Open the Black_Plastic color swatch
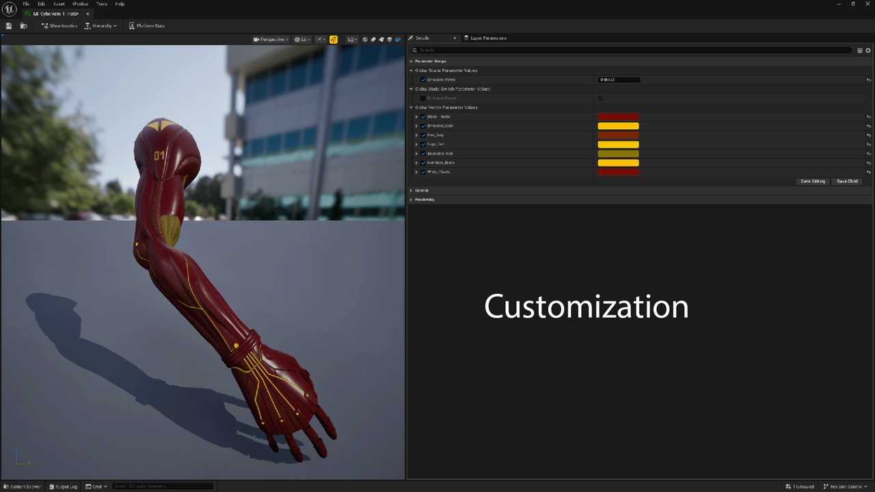The height and width of the screenshot is (492, 875). click(618, 117)
